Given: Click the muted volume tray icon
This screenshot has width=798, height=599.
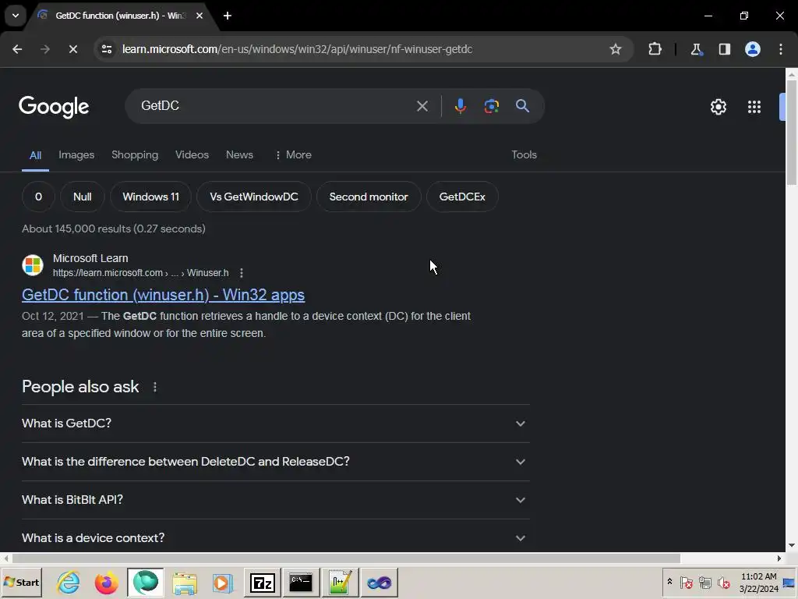Looking at the screenshot, I should pyautogui.click(x=723, y=582).
